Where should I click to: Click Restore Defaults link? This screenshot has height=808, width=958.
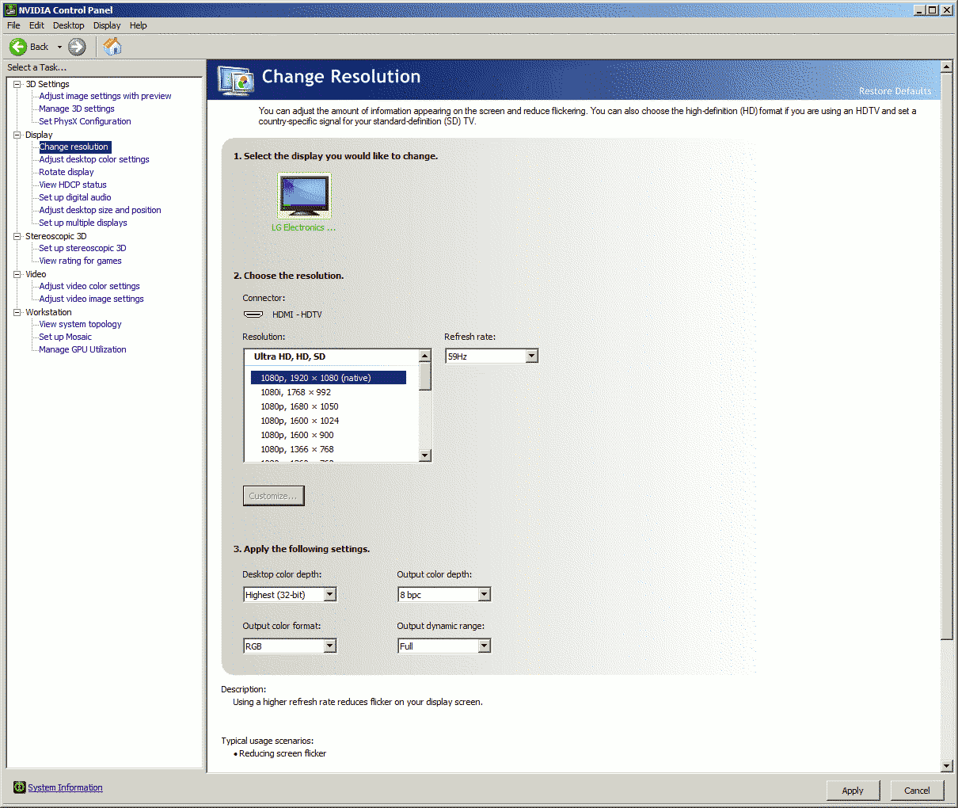point(895,91)
